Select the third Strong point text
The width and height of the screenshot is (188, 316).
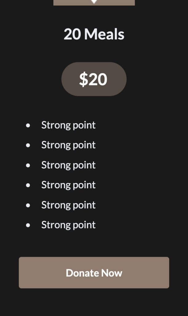(x=68, y=165)
